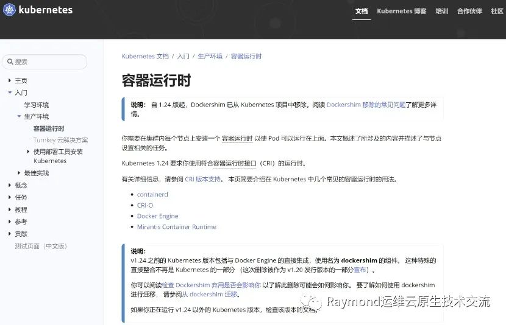
Task: Select 生产环境 in the sidebar
Action: [x=37, y=116]
